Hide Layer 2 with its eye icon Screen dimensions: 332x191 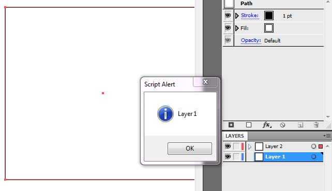click(228, 146)
